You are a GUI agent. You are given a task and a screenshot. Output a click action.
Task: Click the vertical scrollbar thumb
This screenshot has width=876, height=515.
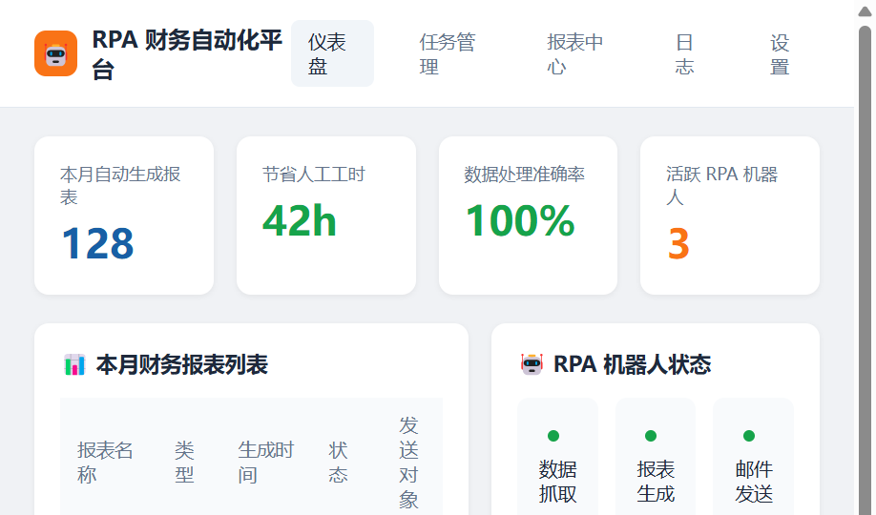(x=865, y=268)
